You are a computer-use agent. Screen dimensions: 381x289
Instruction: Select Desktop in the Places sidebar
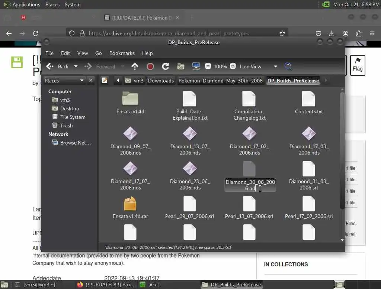click(66, 108)
